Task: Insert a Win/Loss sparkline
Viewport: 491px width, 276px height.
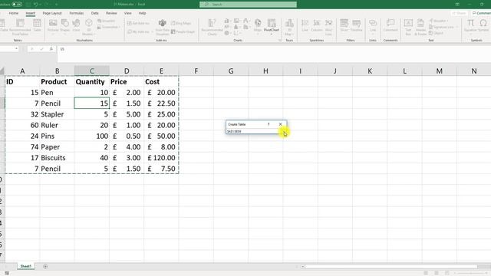Action: coord(328,27)
